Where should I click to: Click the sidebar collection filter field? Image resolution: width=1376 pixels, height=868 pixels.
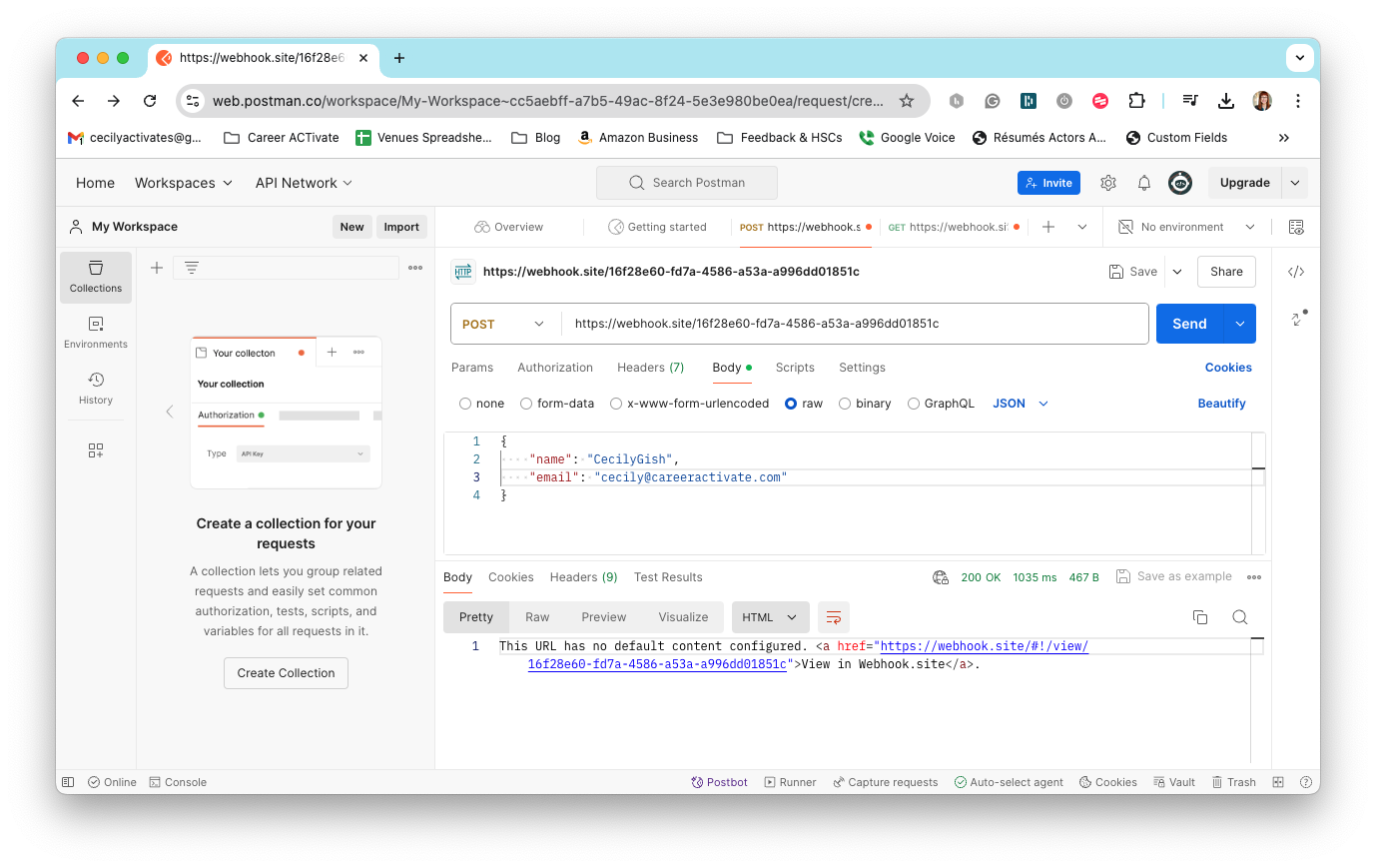click(286, 268)
